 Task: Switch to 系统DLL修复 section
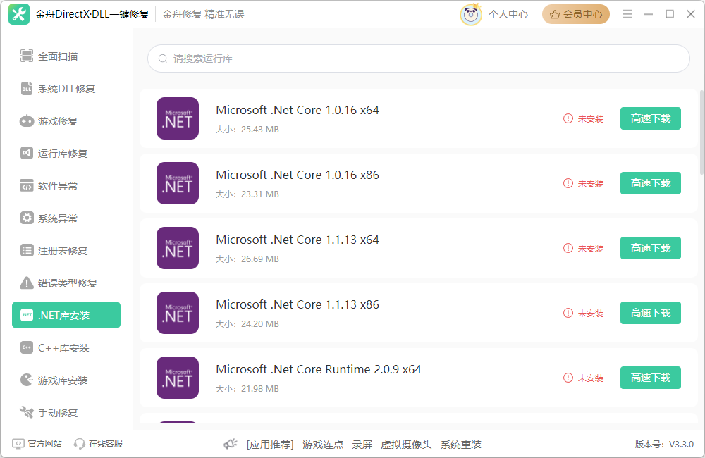(66, 89)
